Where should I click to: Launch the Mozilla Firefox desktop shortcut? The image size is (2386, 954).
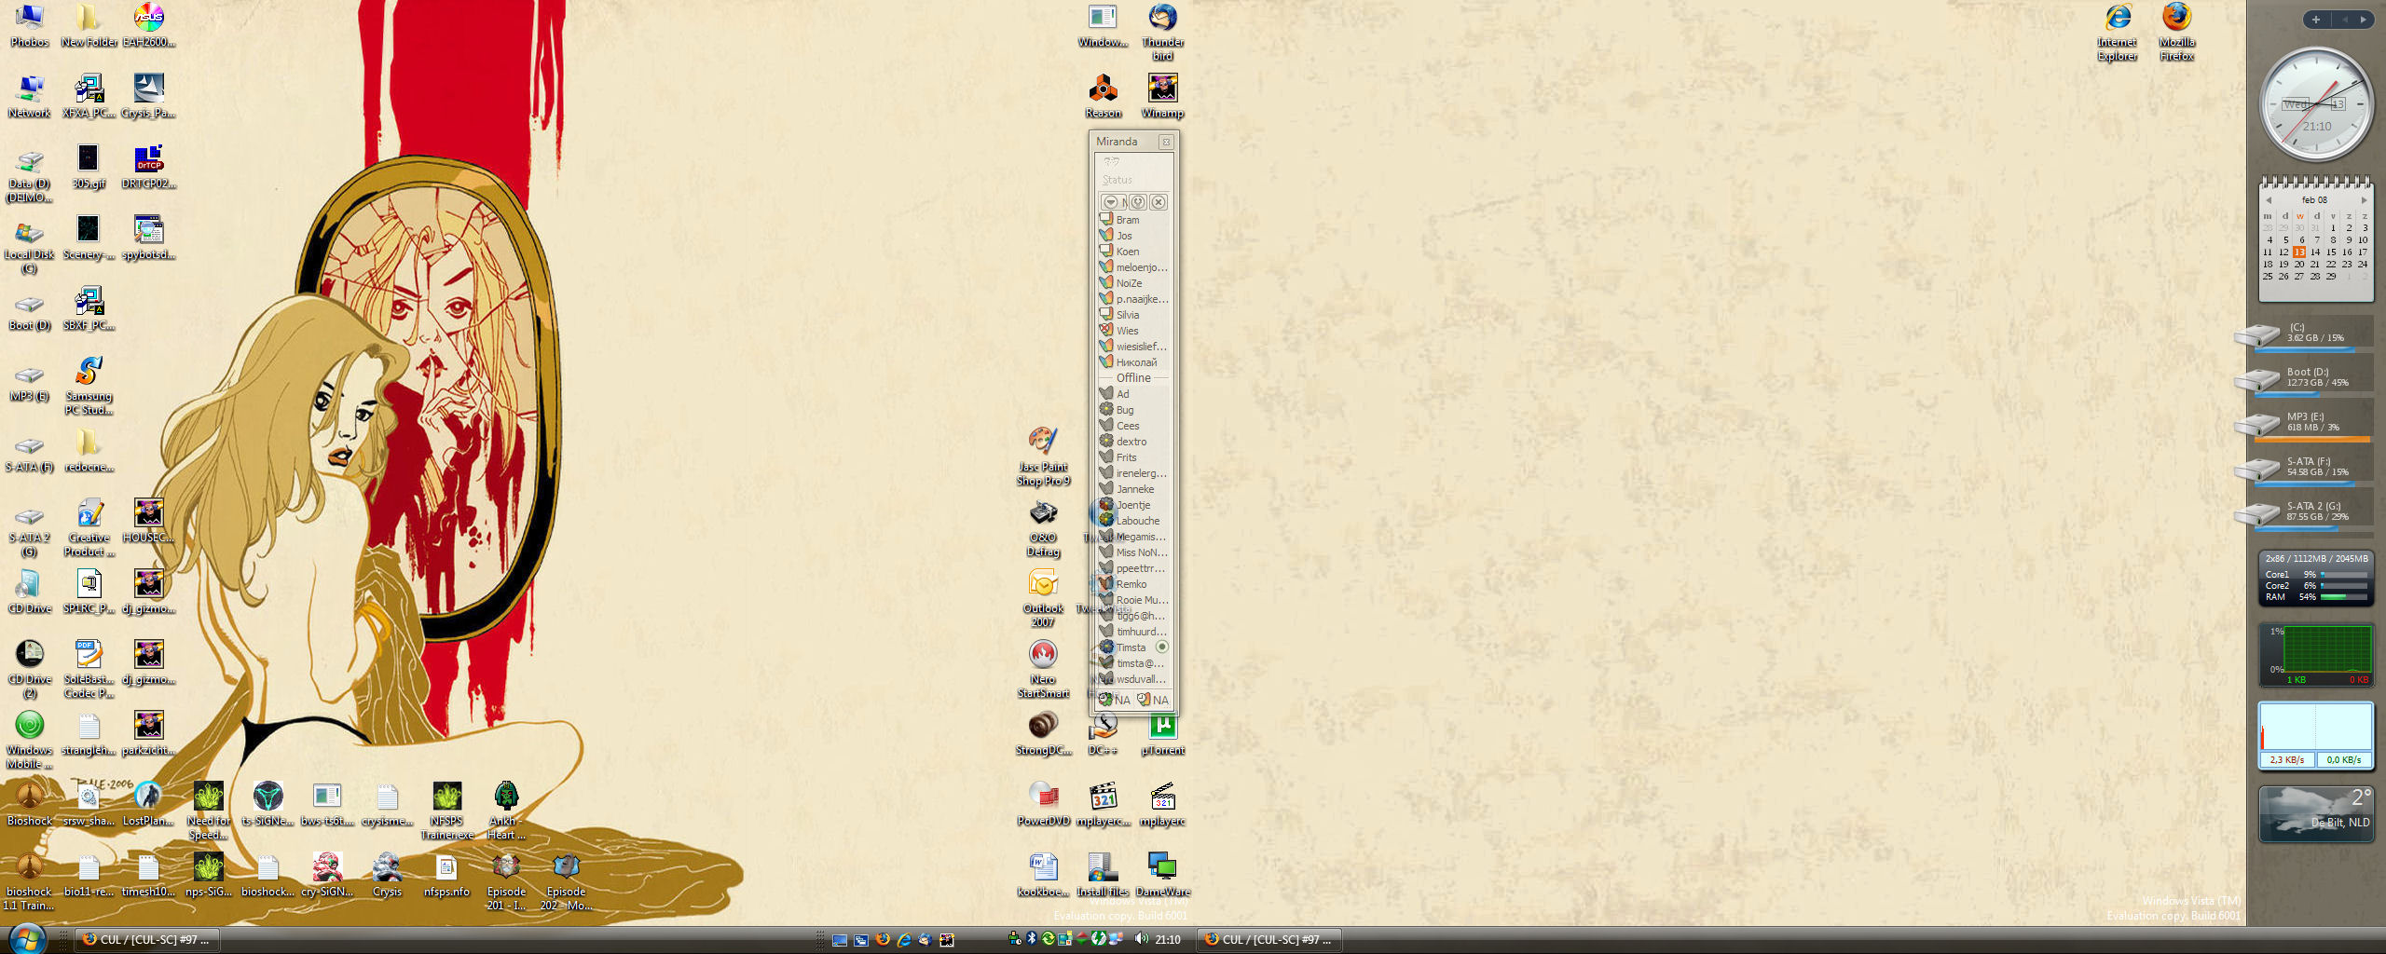coord(2176,32)
